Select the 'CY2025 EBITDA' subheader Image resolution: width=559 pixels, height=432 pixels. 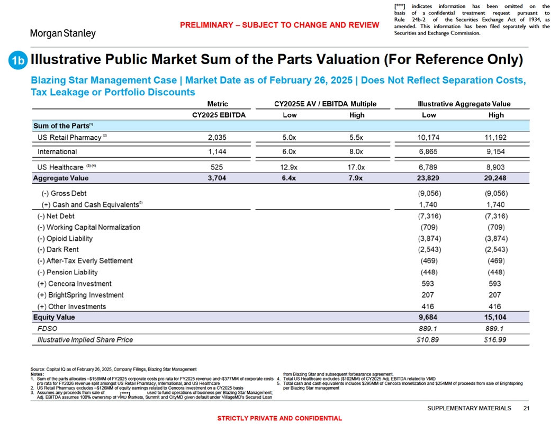tap(219, 115)
